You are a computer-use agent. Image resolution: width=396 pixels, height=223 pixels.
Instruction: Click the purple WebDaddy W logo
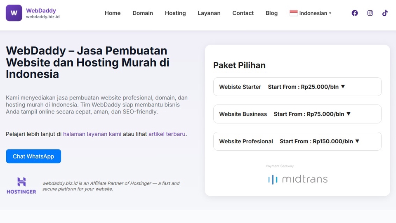(14, 13)
